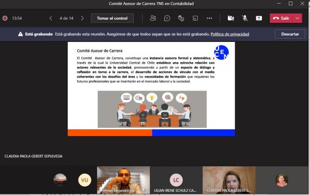
Task: Select Lilian Irene Schulz participant tile
Action: click(x=176, y=180)
